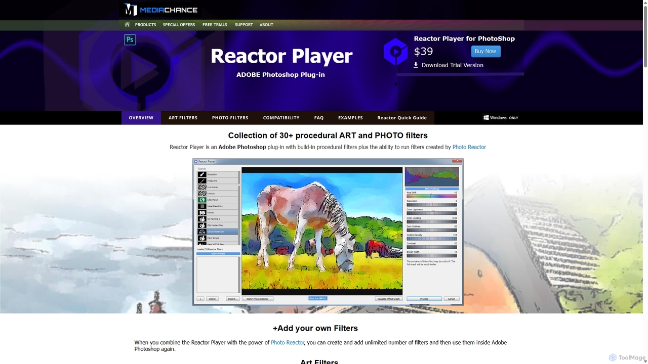Viewport: 648px width, 364px height.
Task: Select the Linocut filter icon
Action: click(202, 193)
